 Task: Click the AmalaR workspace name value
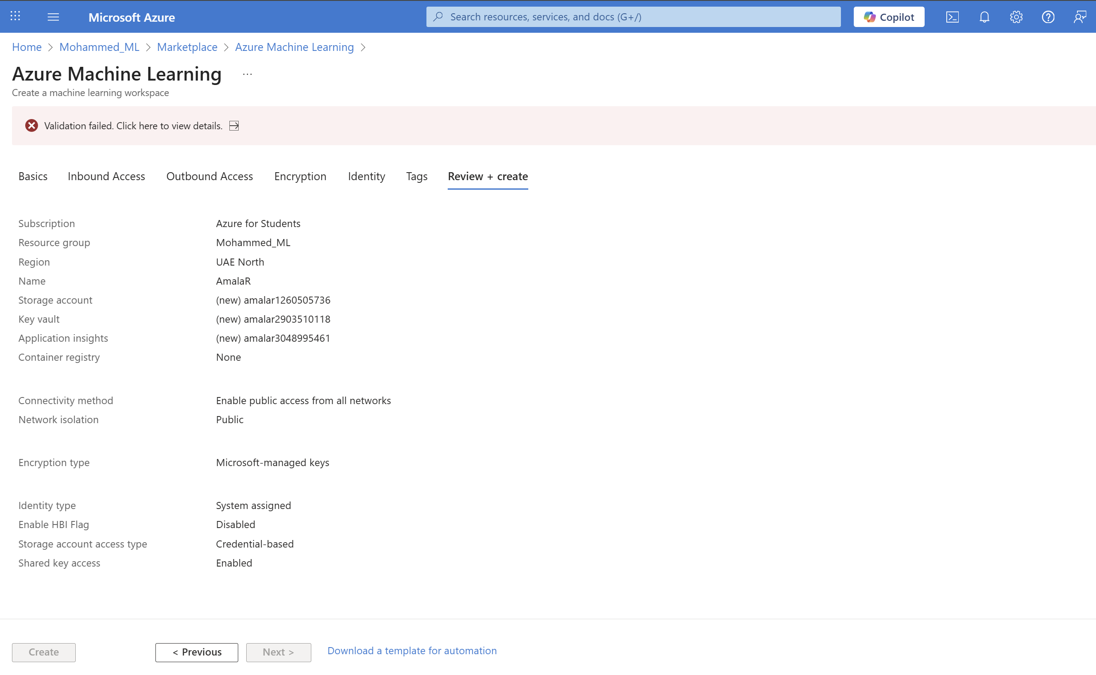point(233,281)
